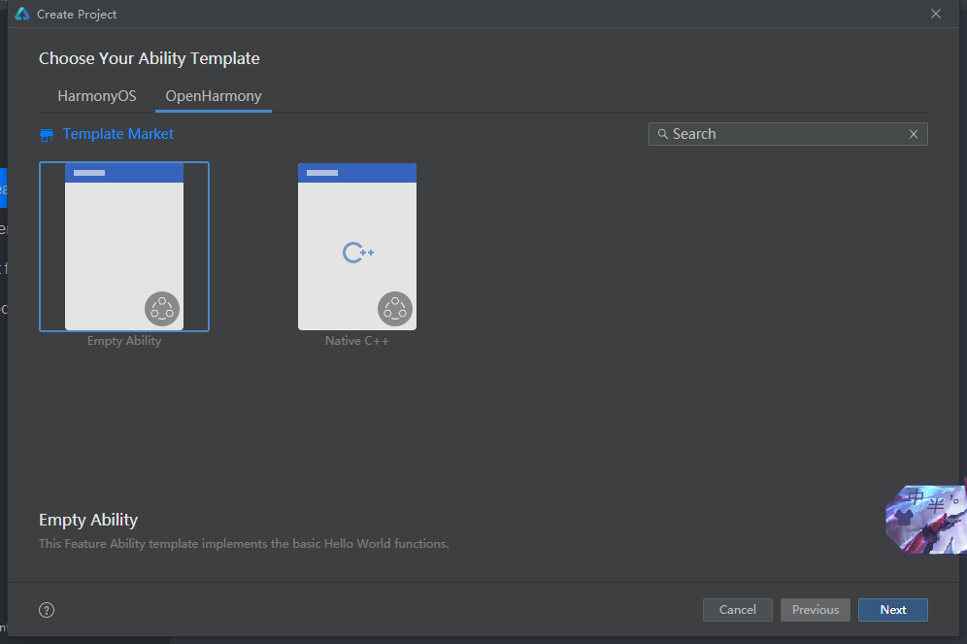Click the C++ icon in Native C++ template
967x644 pixels.
coord(358,253)
